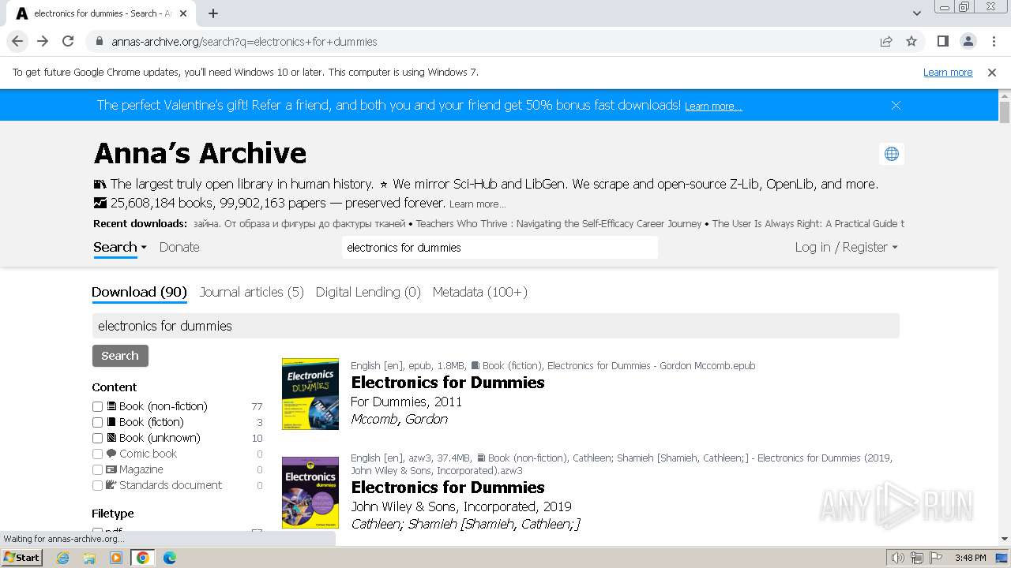Expand the Search dropdown menu
Image resolution: width=1011 pixels, height=568 pixels.
click(120, 247)
